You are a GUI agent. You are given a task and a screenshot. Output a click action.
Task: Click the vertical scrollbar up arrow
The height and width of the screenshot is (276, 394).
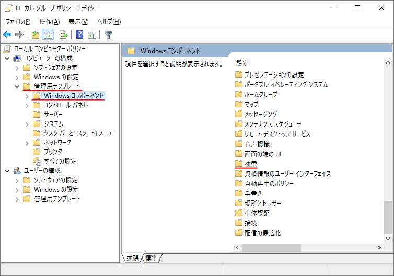[388, 62]
